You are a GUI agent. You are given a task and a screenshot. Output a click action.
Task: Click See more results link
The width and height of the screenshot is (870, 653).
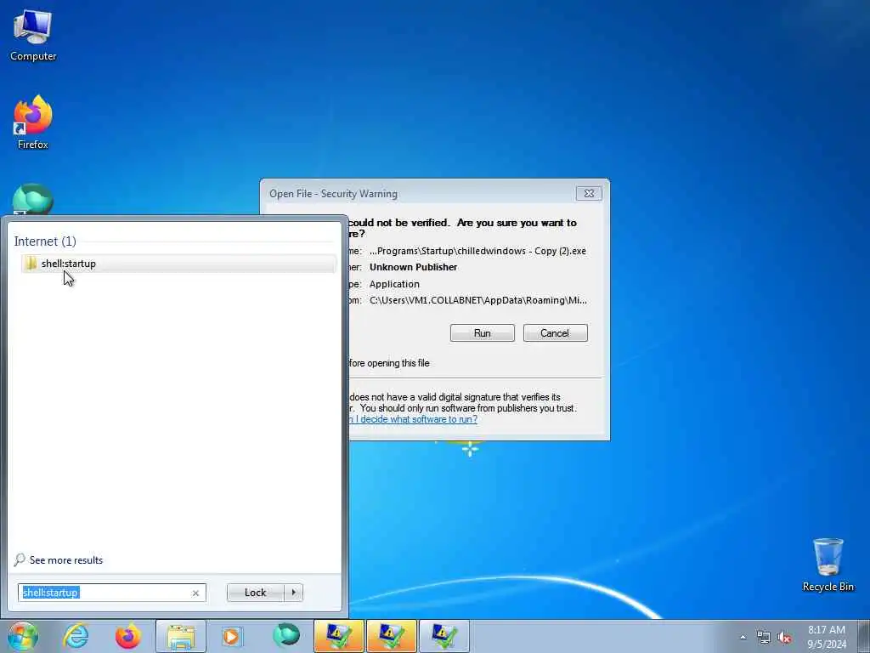[66, 559]
